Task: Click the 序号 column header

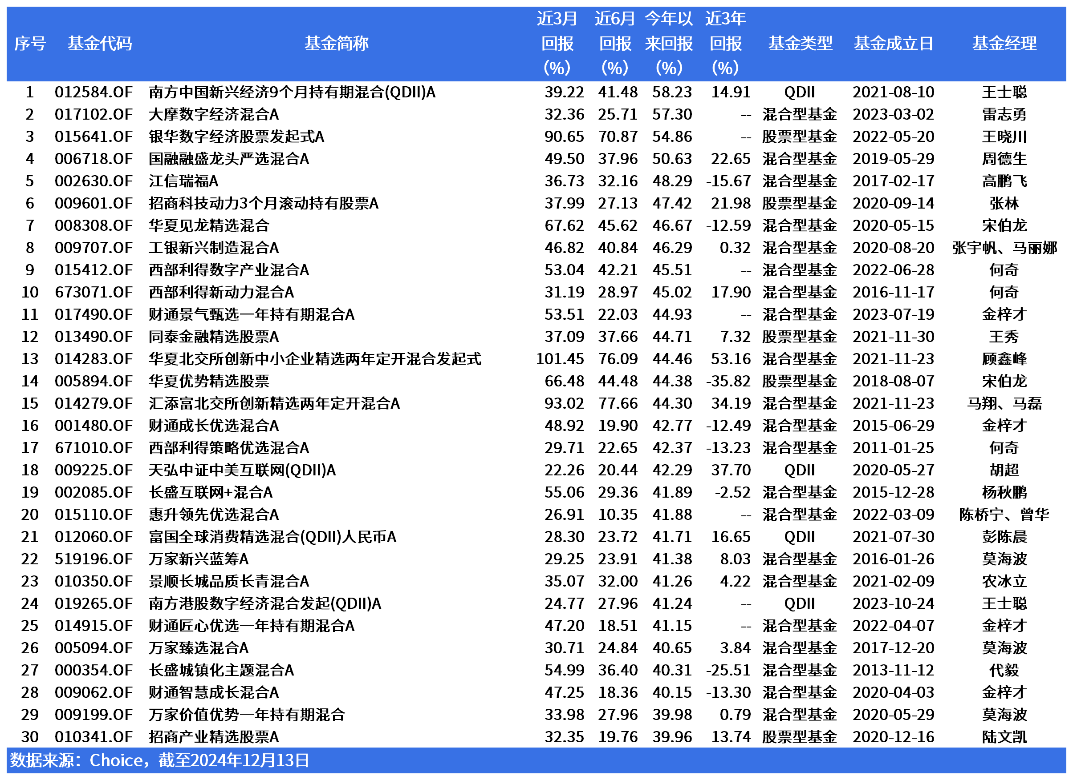Action: coord(30,44)
